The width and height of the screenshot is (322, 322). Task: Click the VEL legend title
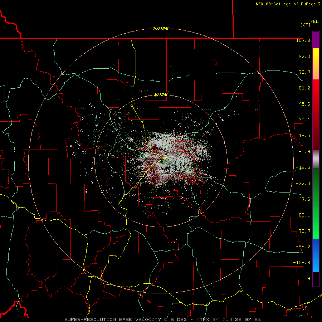314,21
